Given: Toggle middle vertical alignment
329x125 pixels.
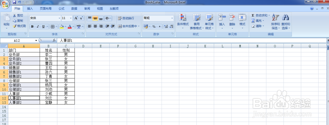Looking at the screenshot, I should [x=95, y=18].
